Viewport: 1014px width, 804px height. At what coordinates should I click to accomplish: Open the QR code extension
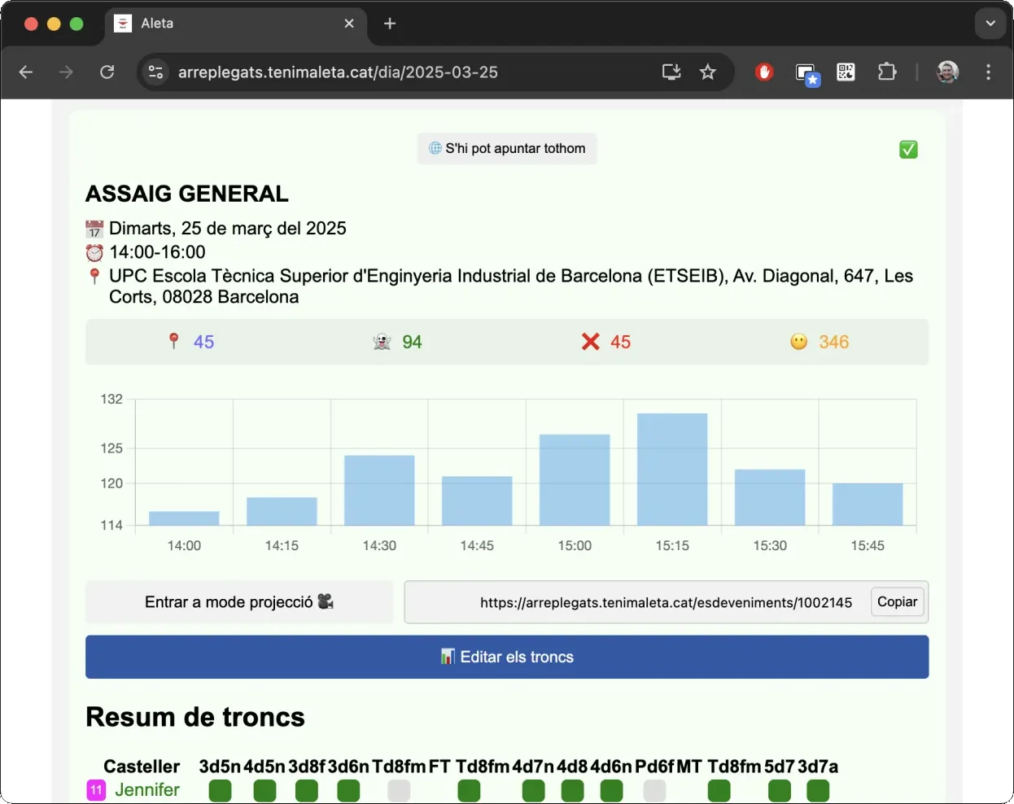[846, 72]
